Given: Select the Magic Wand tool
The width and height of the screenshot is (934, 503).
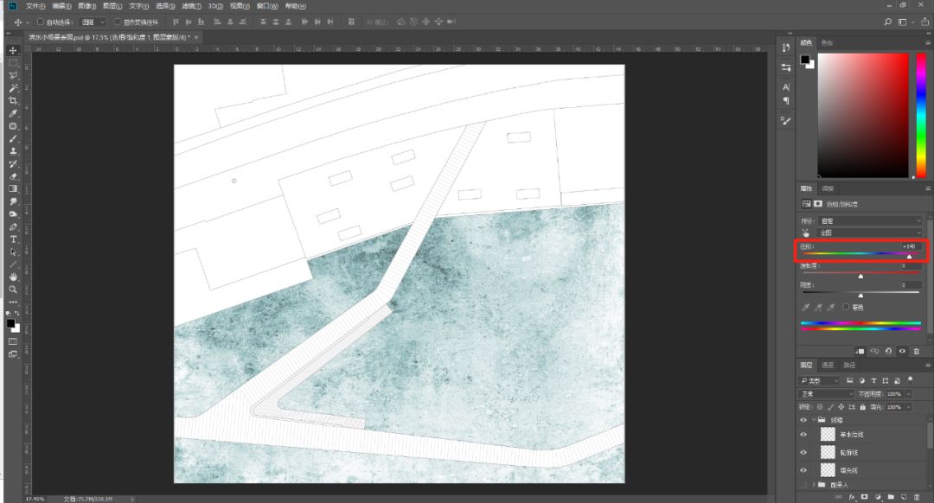Looking at the screenshot, I should pyautogui.click(x=13, y=88).
